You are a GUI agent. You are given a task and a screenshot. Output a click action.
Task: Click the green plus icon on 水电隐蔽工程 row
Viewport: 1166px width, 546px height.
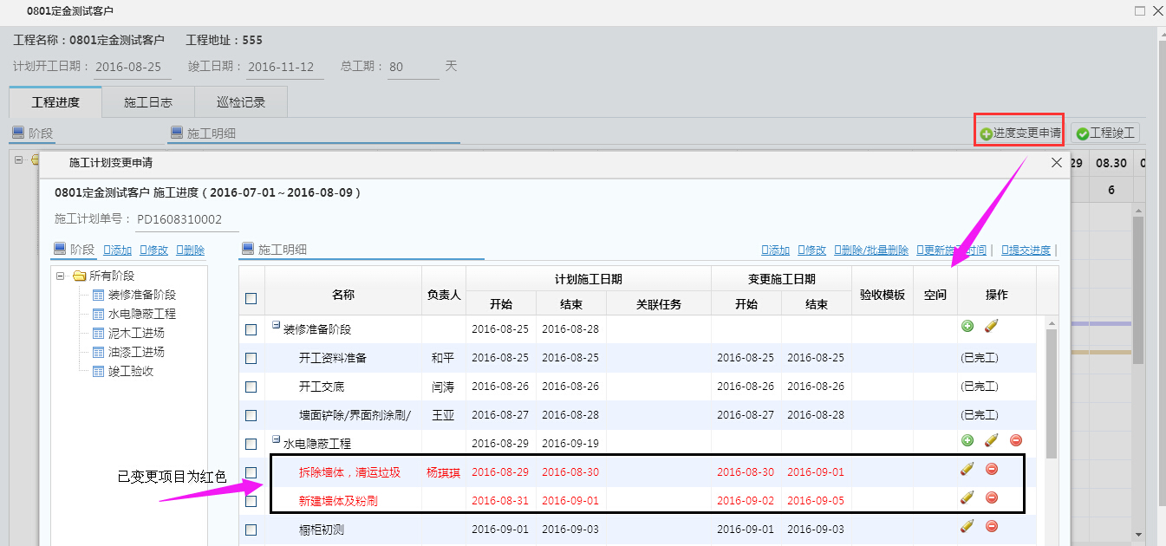tap(967, 439)
